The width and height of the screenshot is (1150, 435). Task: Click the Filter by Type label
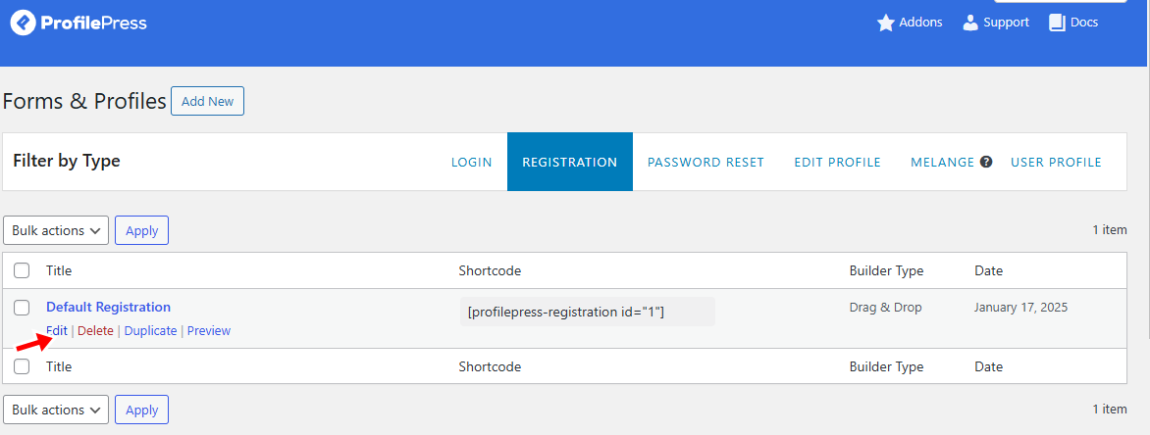tap(67, 161)
